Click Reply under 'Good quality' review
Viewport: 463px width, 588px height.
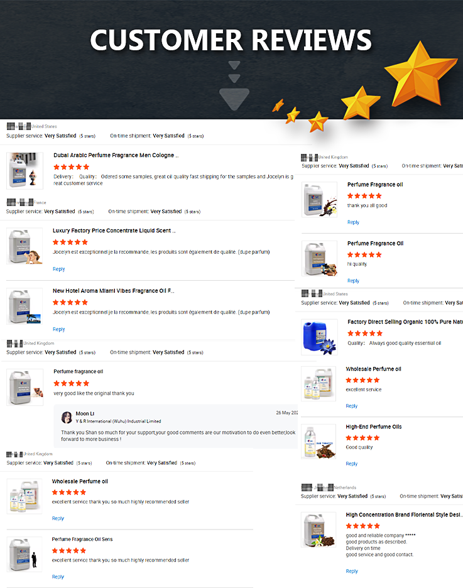[x=352, y=464]
